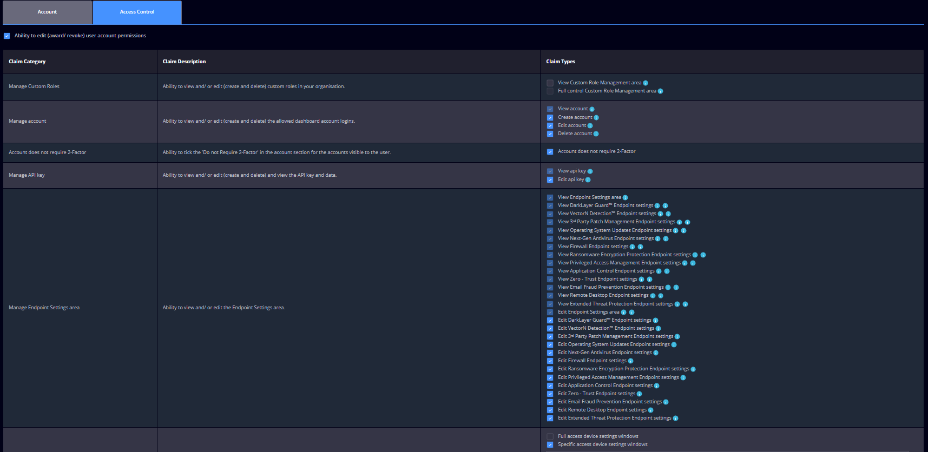The height and width of the screenshot is (452, 928).
Task: Enable Full control Custom Role Management area checkbox
Action: 550,91
